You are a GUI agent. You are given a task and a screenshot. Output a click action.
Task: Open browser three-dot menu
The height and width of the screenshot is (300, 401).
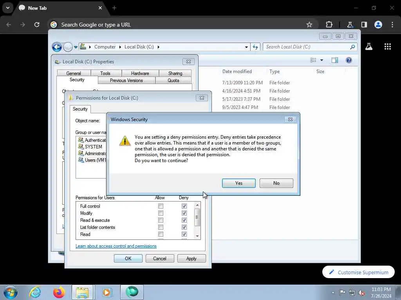[392, 25]
